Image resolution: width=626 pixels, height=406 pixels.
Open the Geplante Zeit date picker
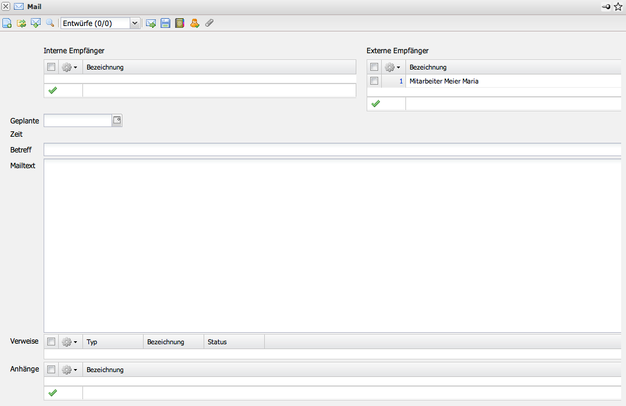(118, 120)
